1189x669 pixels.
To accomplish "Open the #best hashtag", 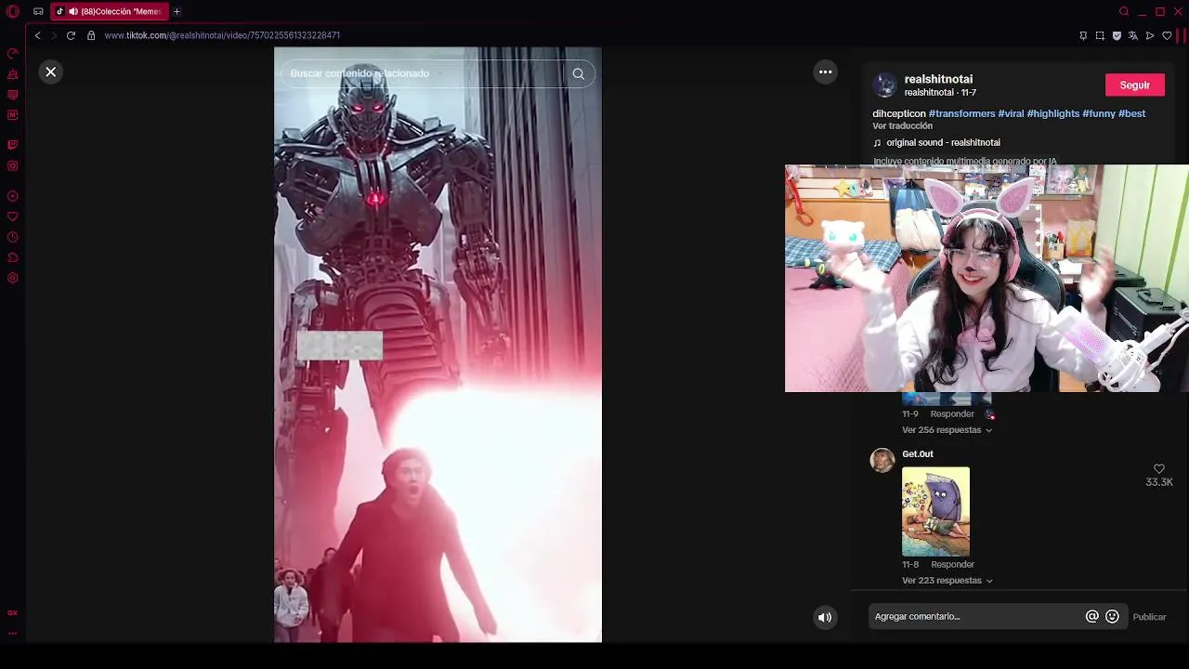I will (x=1131, y=113).
